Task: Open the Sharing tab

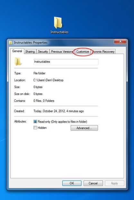Action: tap(30, 52)
